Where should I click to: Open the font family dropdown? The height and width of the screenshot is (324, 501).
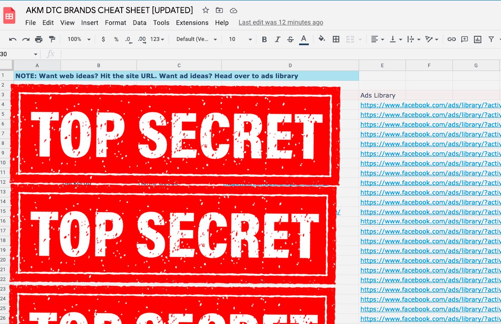[196, 39]
